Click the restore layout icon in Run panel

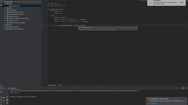pyautogui.click(x=4, y=98)
